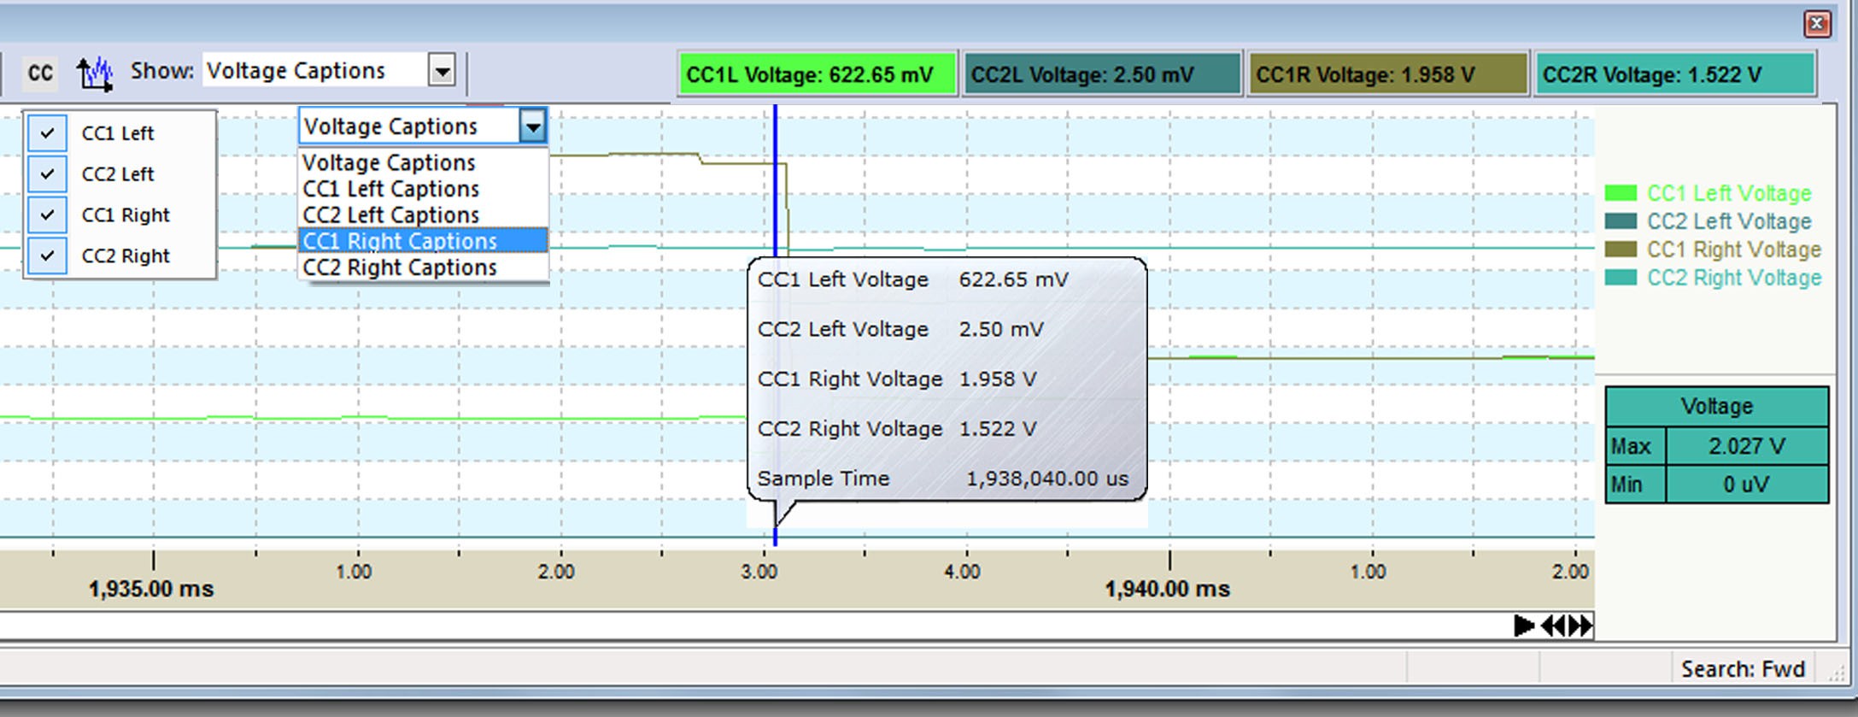Click the CC2 Right Voltage legend label
1858x717 pixels.
tap(1734, 278)
